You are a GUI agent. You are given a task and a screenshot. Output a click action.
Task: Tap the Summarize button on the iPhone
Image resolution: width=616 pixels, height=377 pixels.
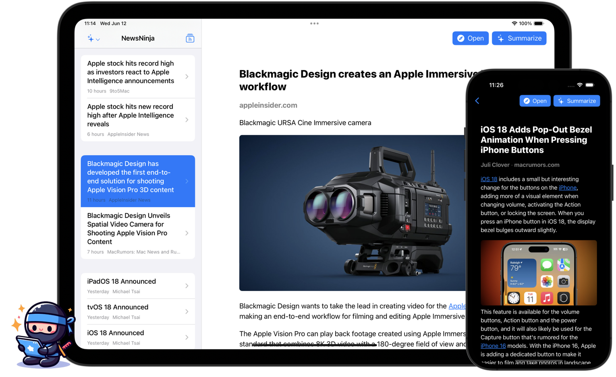pyautogui.click(x=577, y=101)
